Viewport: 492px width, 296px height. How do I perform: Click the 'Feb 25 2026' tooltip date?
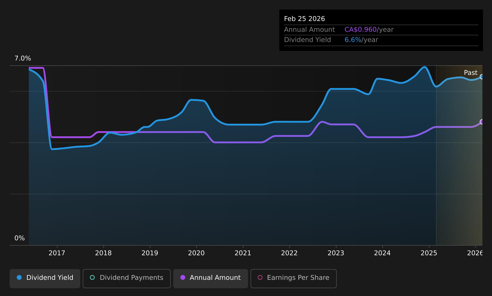pyautogui.click(x=304, y=19)
